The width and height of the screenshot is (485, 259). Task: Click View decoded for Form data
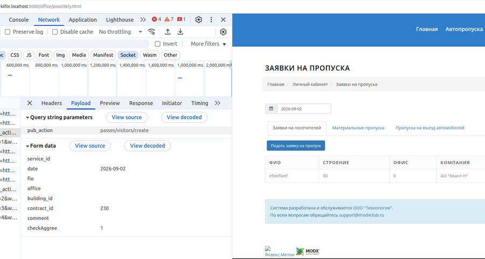click(x=148, y=145)
